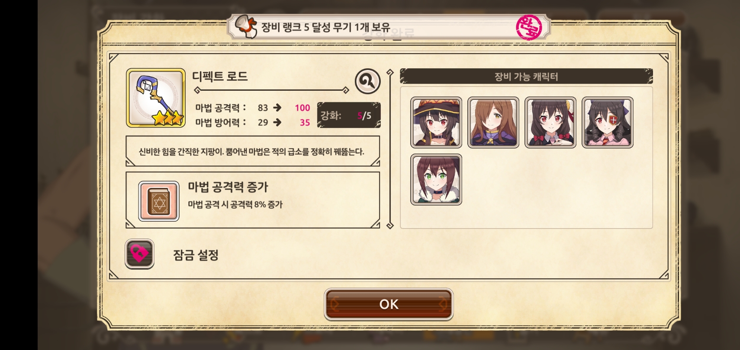
Task: Confirm with the OK button
Action: coord(389,304)
